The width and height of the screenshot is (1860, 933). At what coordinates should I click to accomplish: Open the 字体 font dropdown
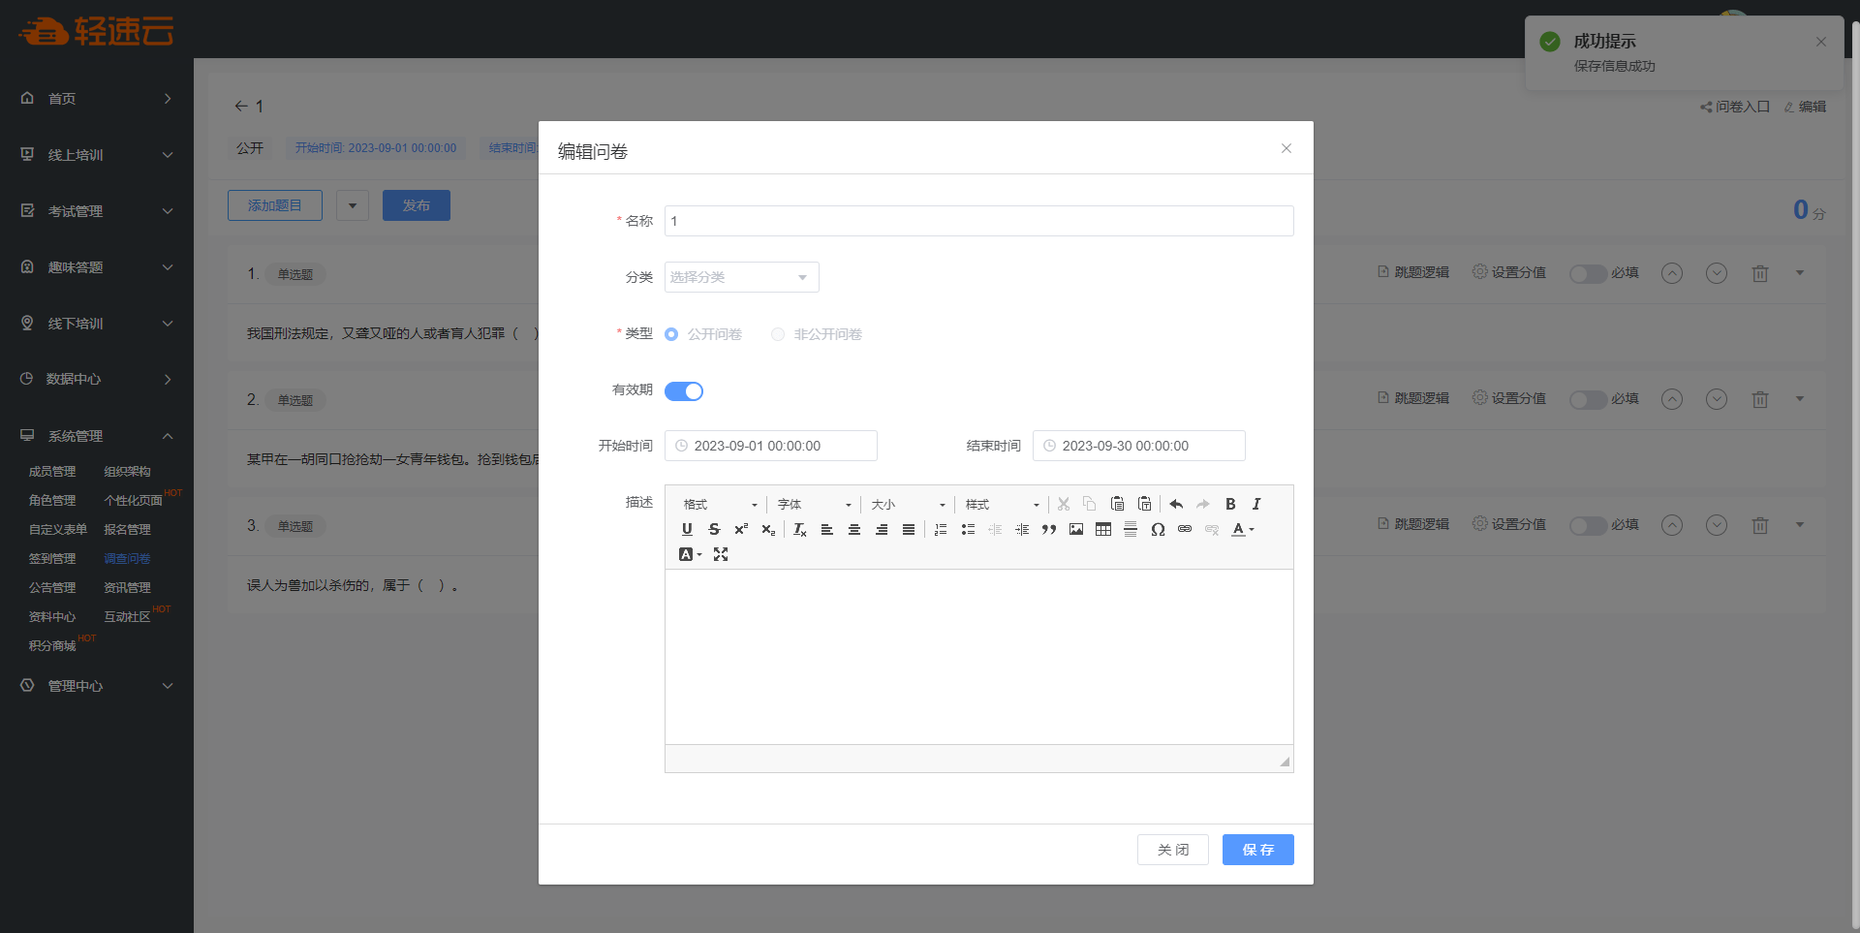click(x=814, y=505)
